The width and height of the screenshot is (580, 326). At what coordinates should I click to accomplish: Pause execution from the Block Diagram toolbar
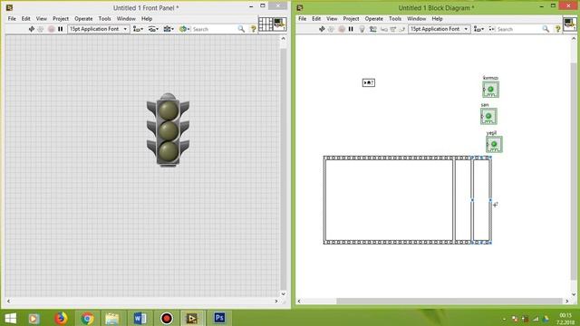tap(351, 29)
